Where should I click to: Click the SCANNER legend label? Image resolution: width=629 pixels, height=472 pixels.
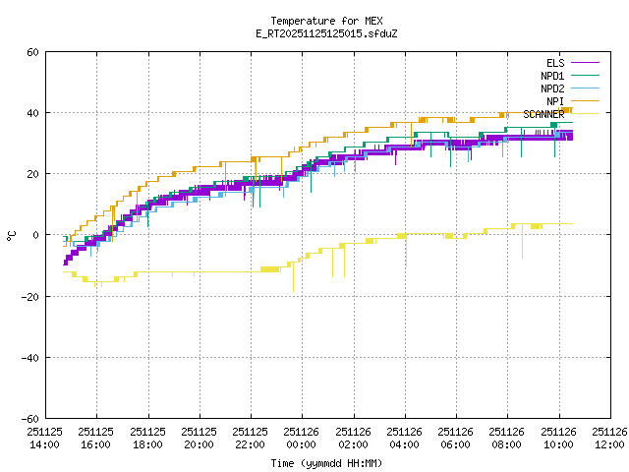point(543,114)
